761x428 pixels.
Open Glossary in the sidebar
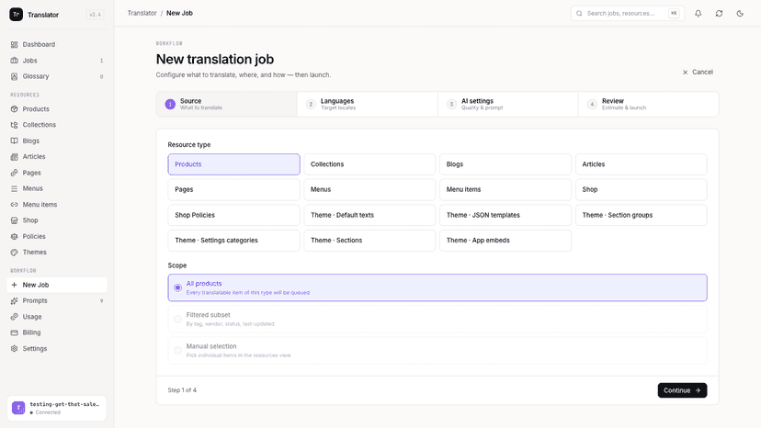57,76
